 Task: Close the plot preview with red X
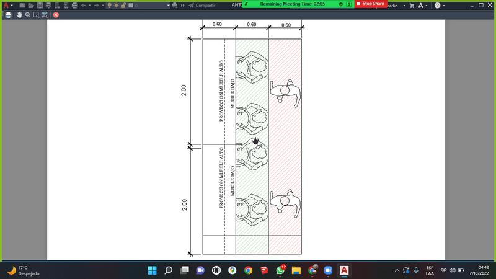pos(56,15)
